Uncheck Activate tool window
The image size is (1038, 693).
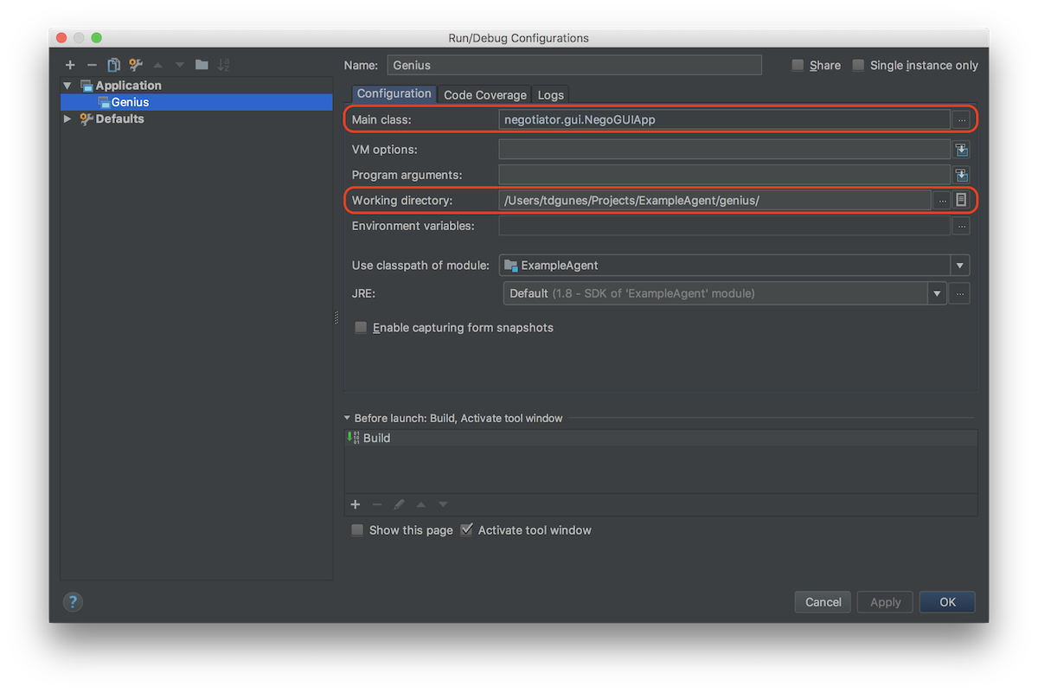coord(466,529)
